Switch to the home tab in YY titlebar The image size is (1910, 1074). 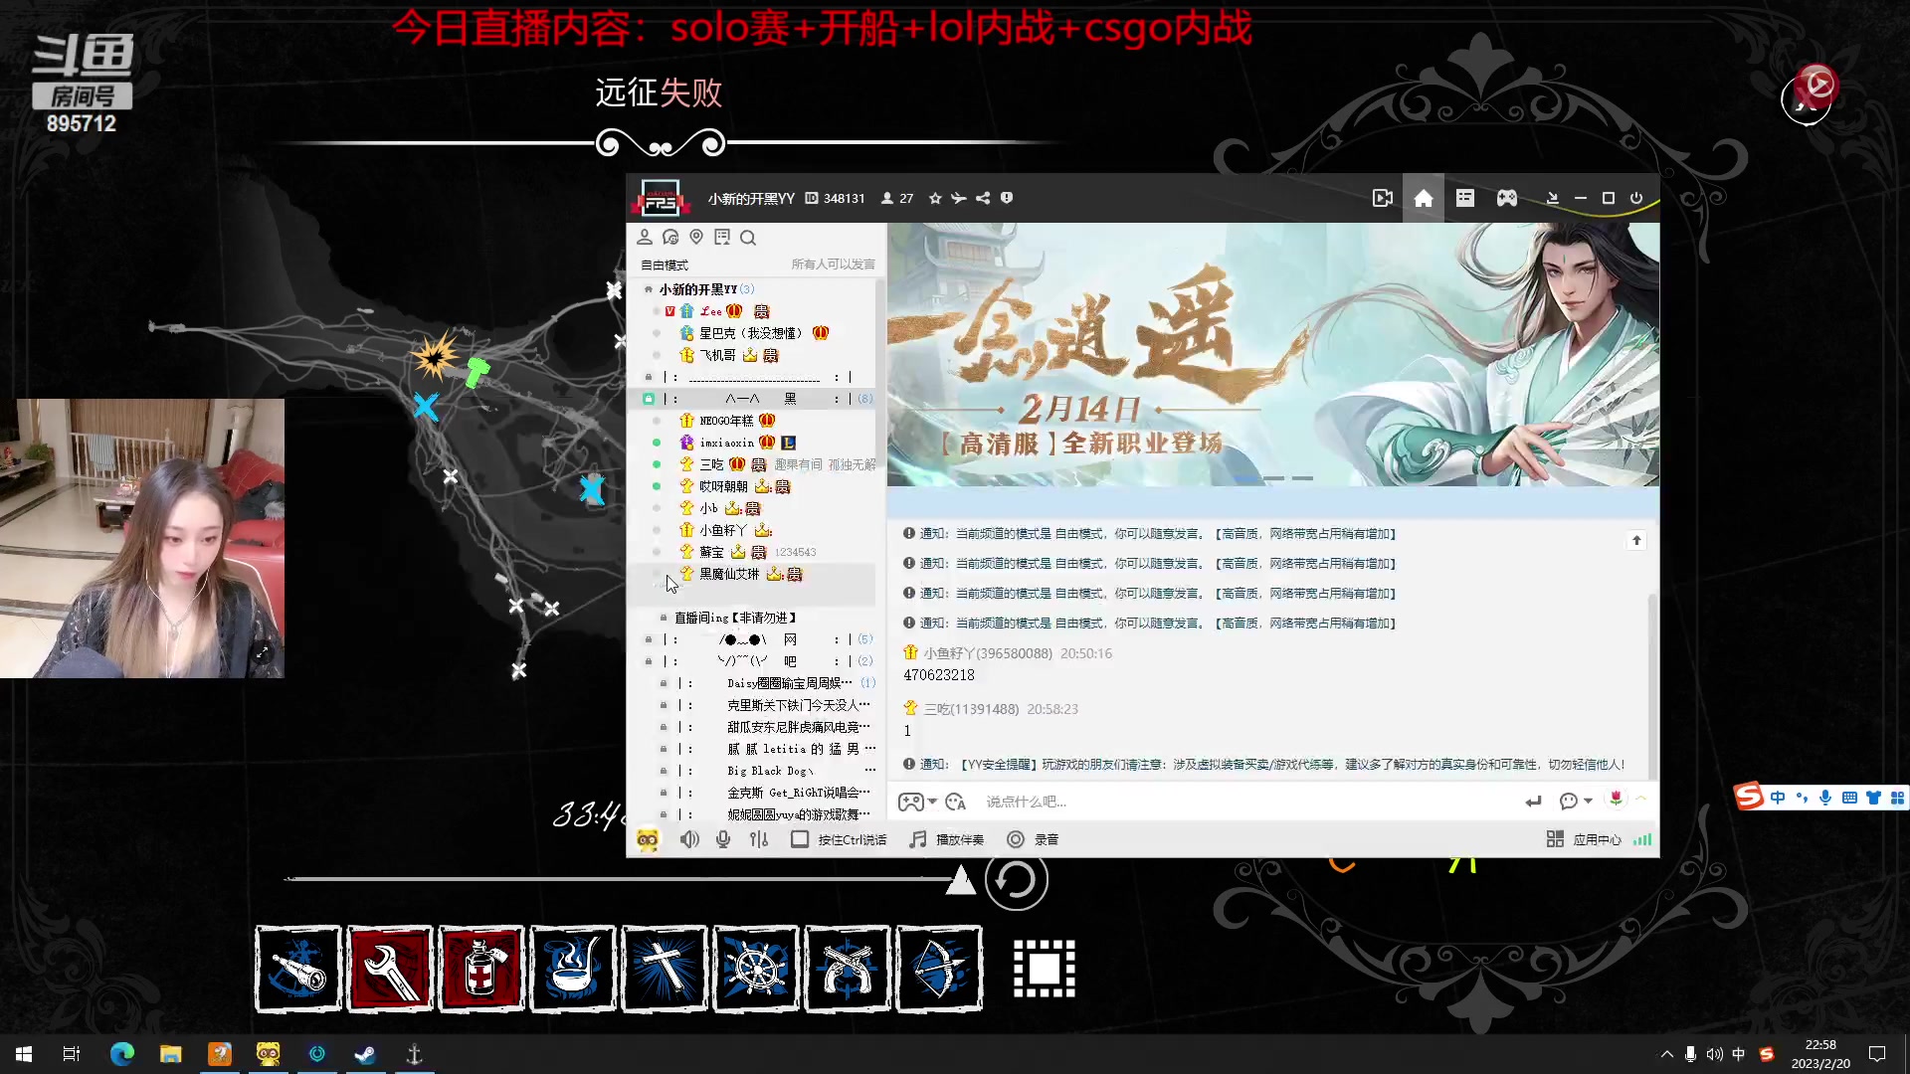click(1423, 198)
